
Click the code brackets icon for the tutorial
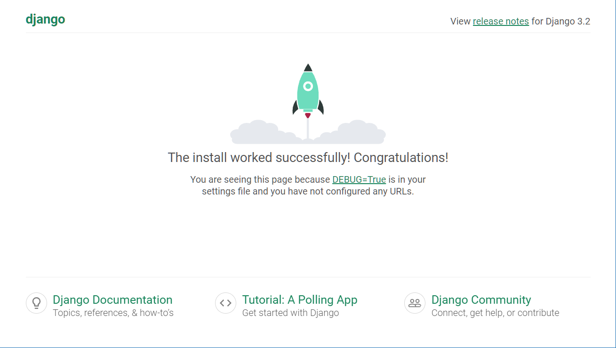pos(225,303)
